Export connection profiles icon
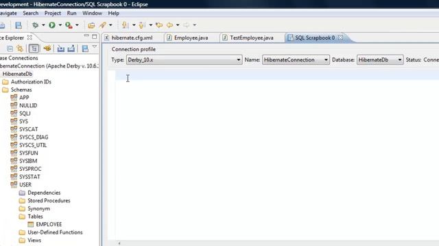Screen dimensions: 439x246 point(71,49)
